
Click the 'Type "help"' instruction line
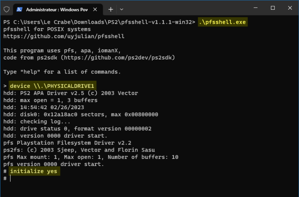click(x=62, y=72)
